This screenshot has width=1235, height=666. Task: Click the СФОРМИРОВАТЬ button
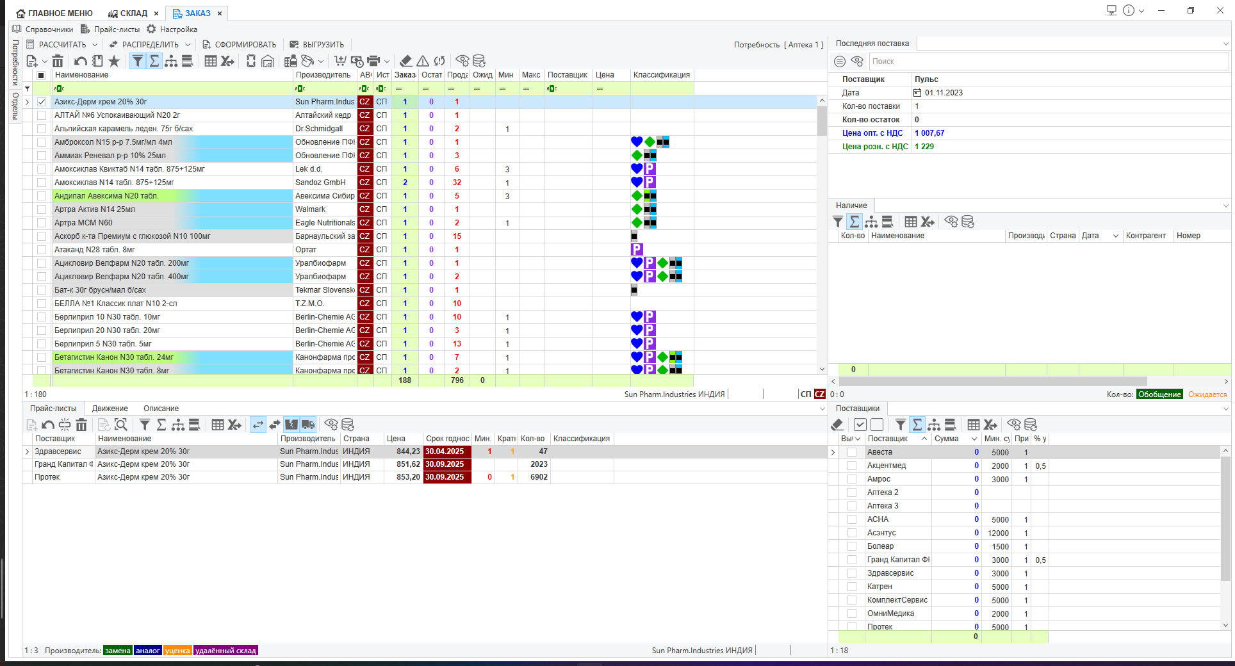240,45
